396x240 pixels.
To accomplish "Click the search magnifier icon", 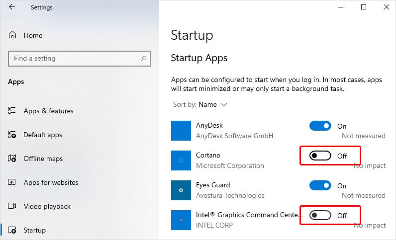I will tap(144, 59).
